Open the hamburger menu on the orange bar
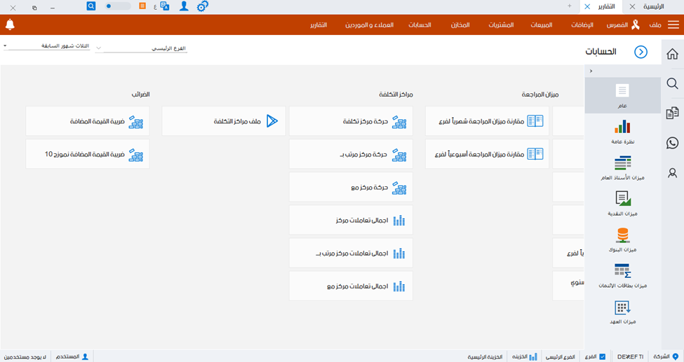 pyautogui.click(x=673, y=25)
